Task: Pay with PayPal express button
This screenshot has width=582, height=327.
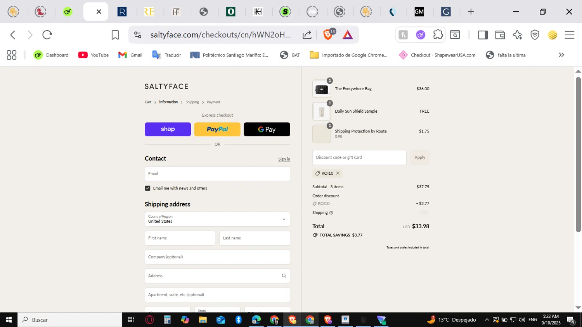Action: 217,129
